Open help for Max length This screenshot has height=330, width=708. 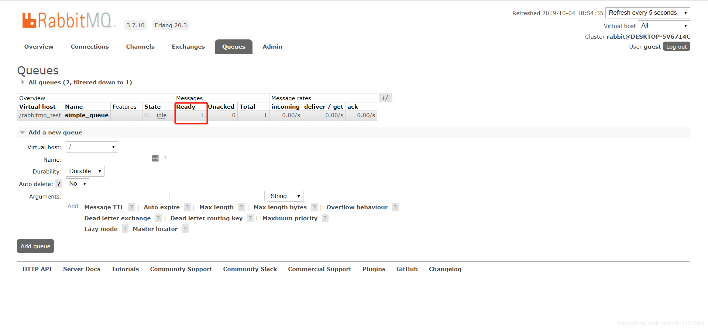pos(241,207)
